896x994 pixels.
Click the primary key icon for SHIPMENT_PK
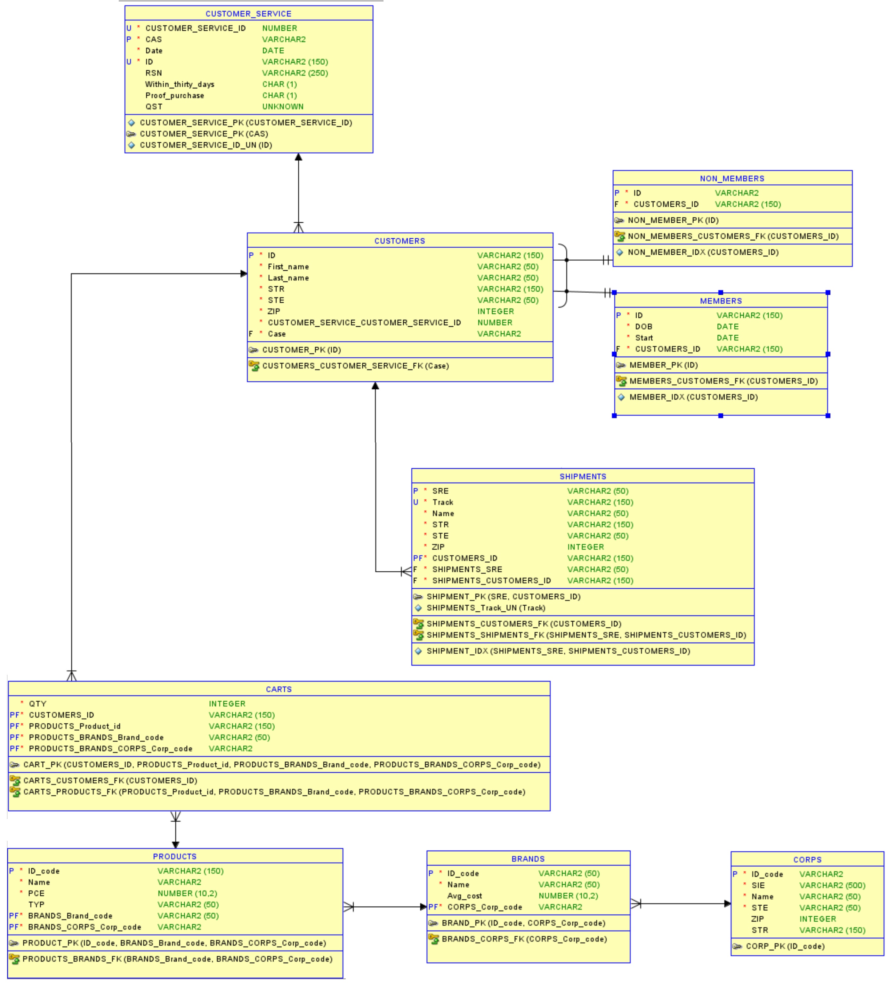(x=418, y=597)
